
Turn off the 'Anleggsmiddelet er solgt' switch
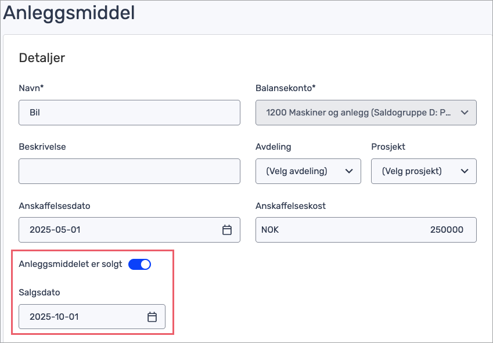[x=139, y=265]
